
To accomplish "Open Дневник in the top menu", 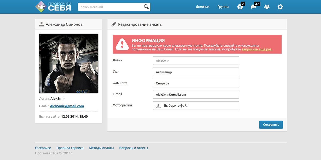I will 203,7.
